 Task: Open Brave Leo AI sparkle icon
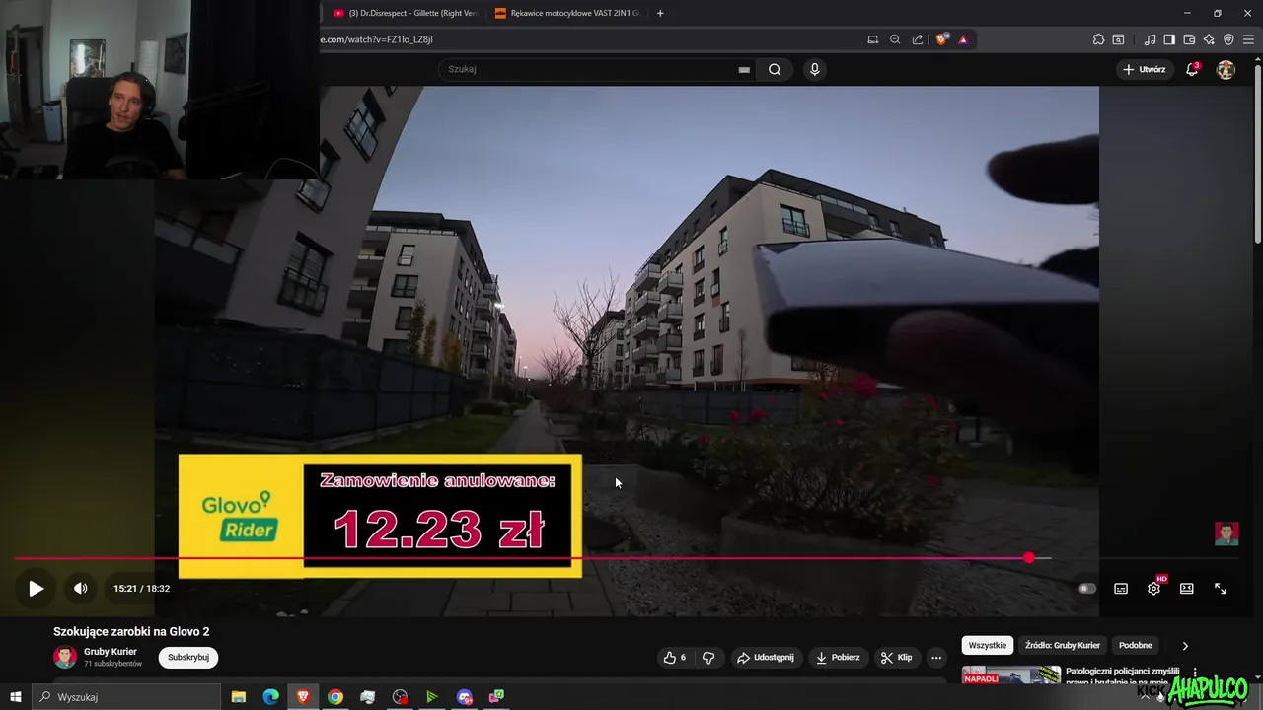(x=1209, y=39)
